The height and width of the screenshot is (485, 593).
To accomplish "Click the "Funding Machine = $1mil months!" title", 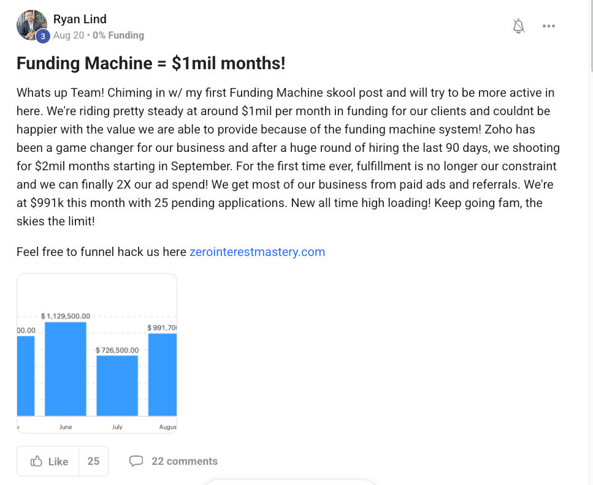I will pos(151,64).
